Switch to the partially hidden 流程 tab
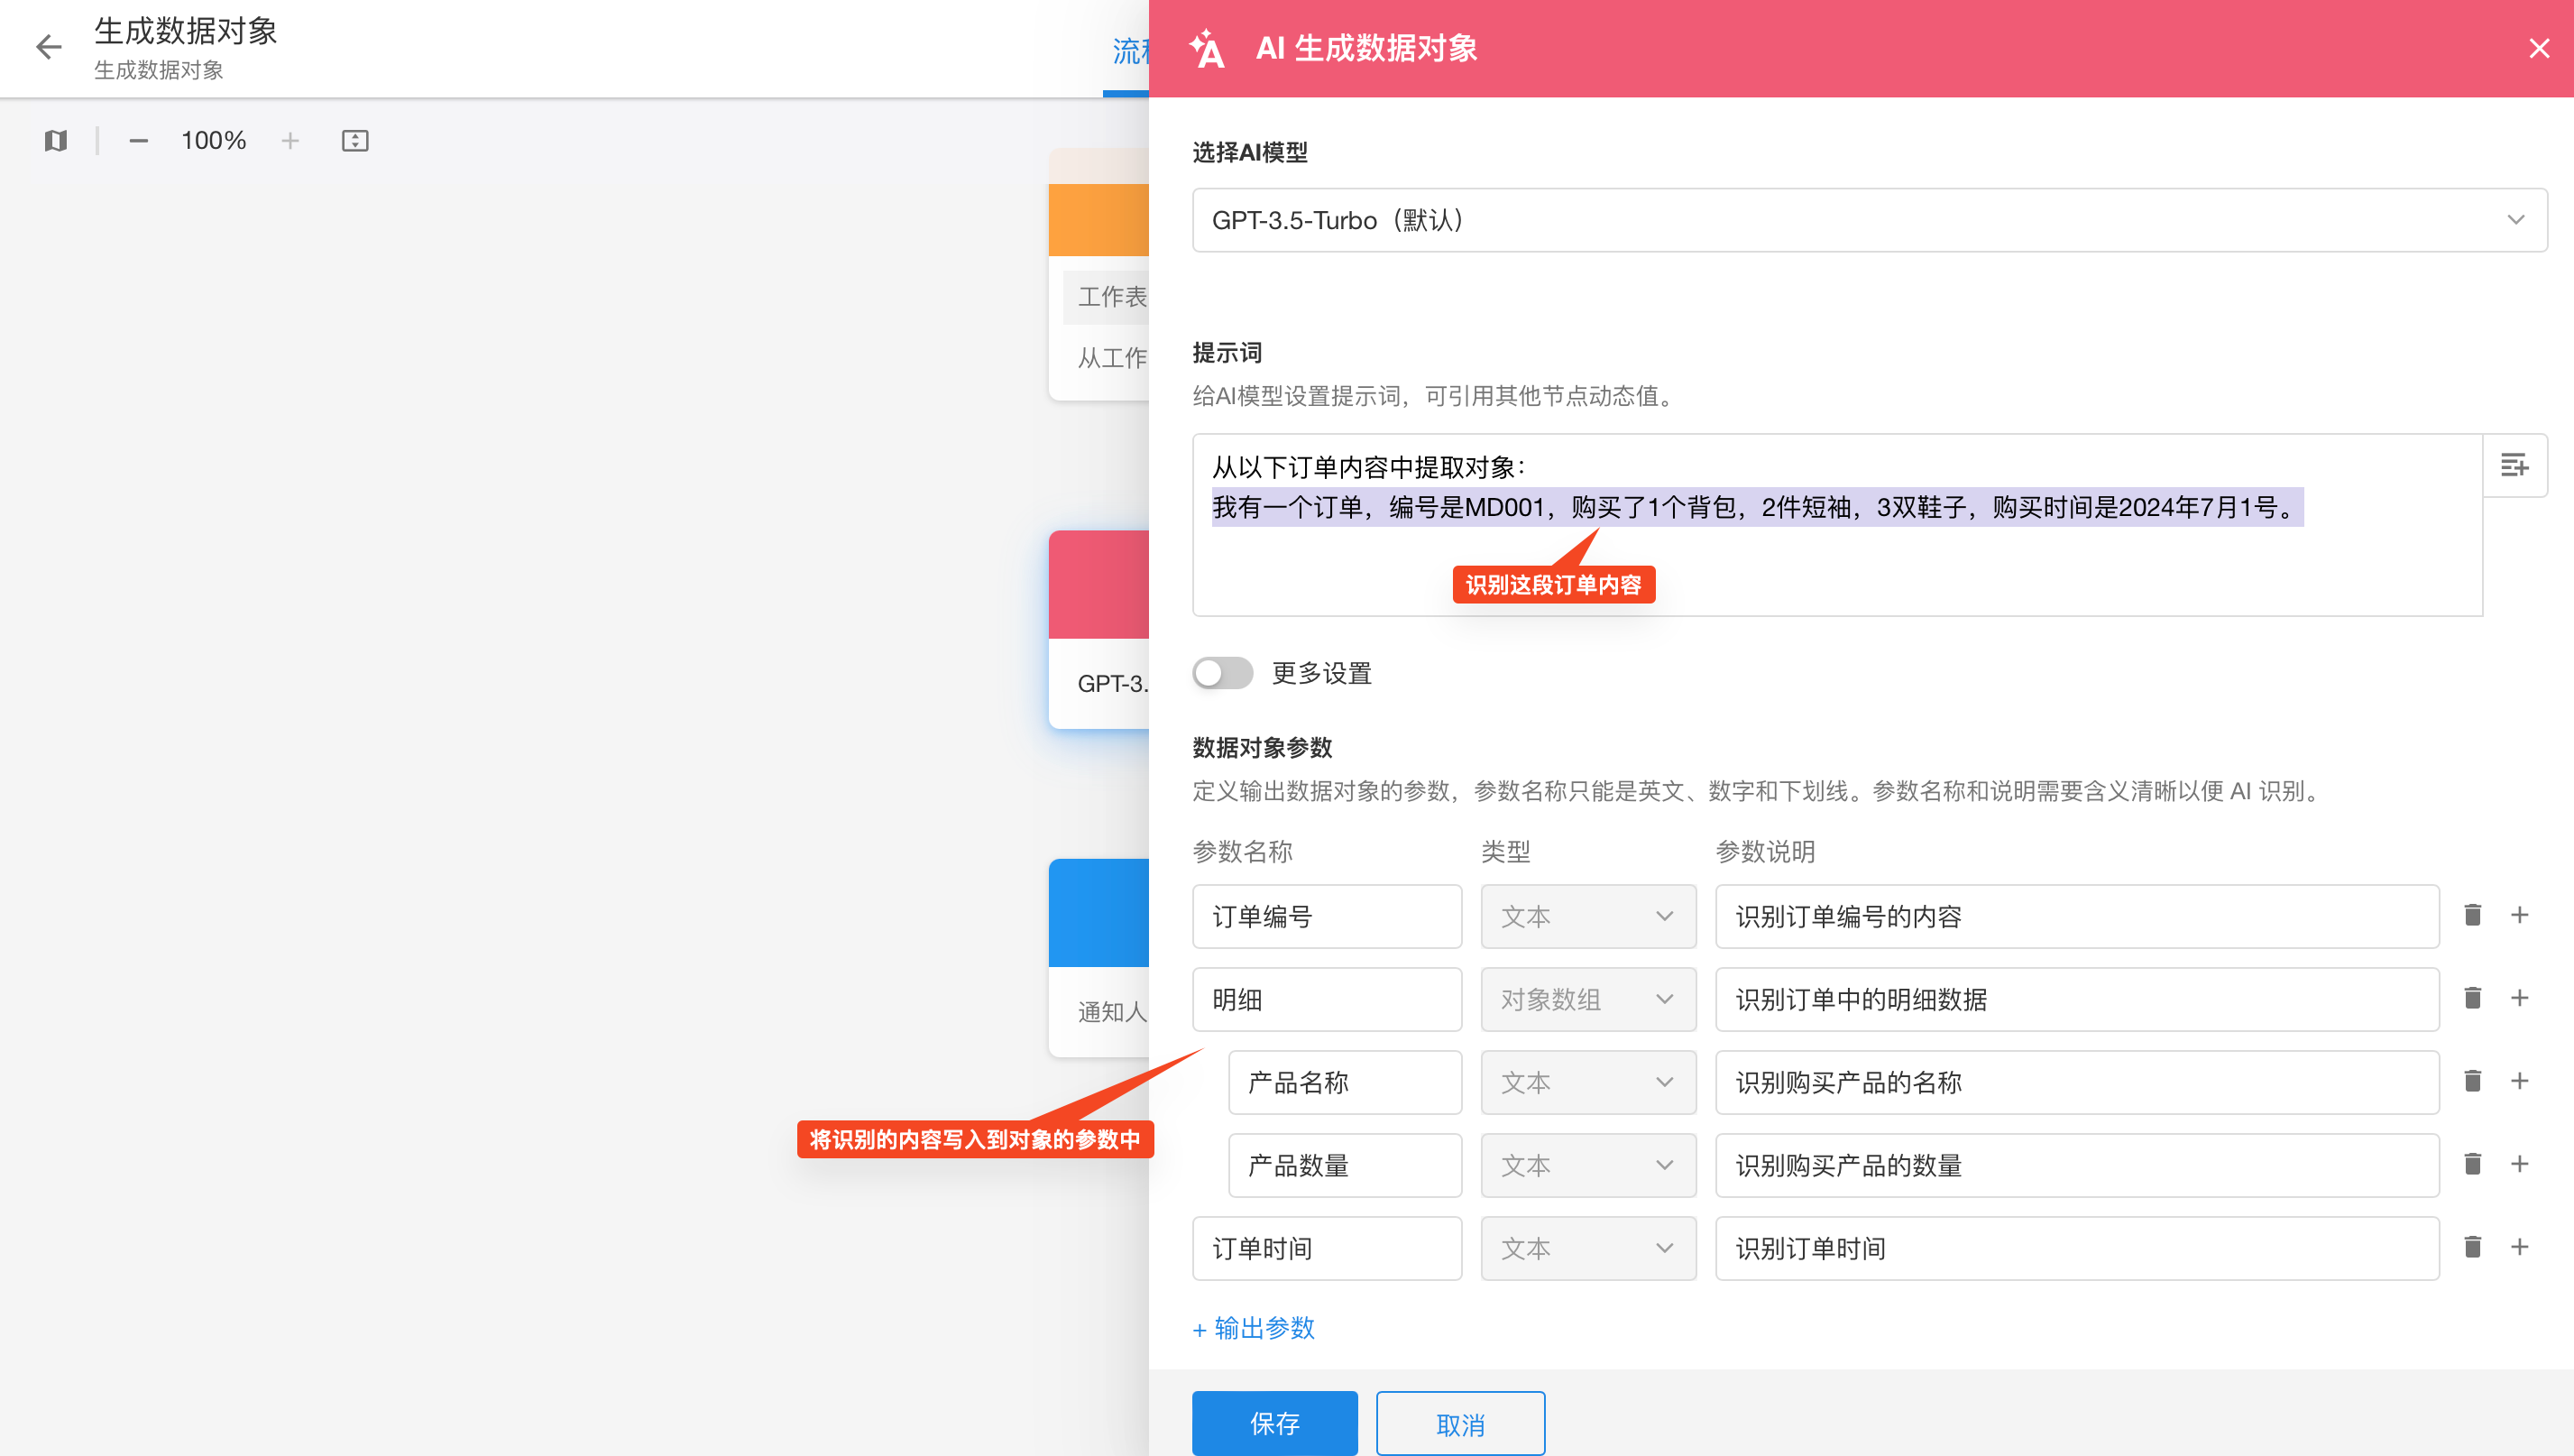2574x1456 pixels. (x=1129, y=52)
